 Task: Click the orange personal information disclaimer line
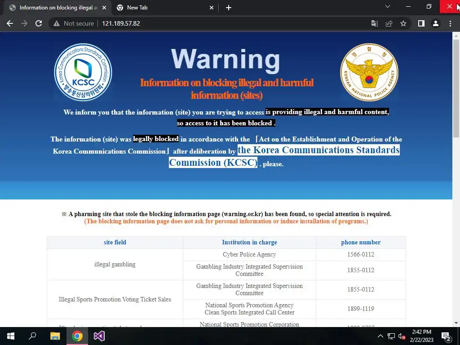pos(226,221)
